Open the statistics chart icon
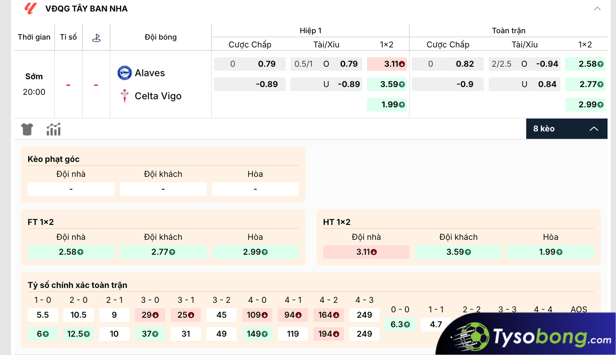This screenshot has width=616, height=355. click(x=54, y=129)
